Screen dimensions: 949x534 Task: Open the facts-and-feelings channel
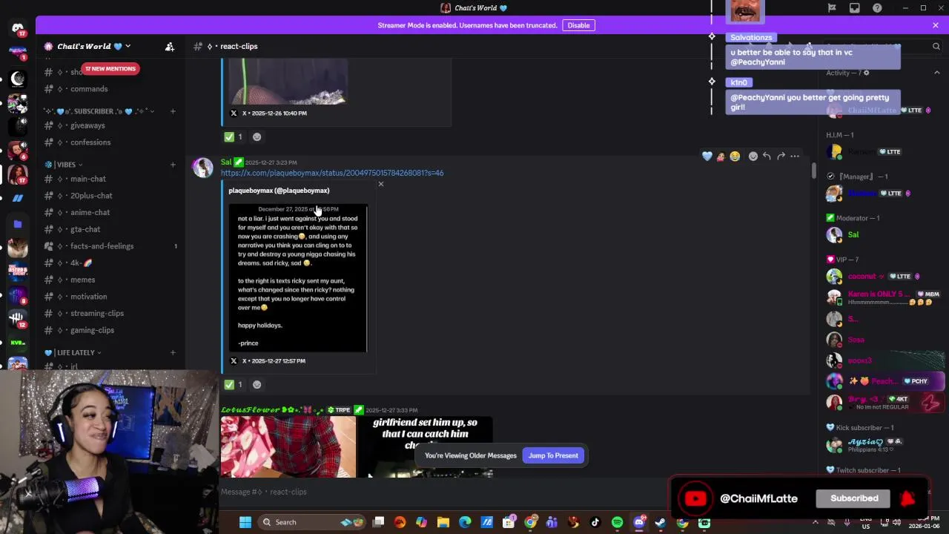pyautogui.click(x=111, y=246)
